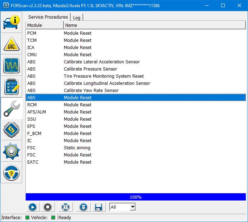The image size is (248, 222).
Task: Select the AFS/ALM Module Reset row
Action: [136, 112]
